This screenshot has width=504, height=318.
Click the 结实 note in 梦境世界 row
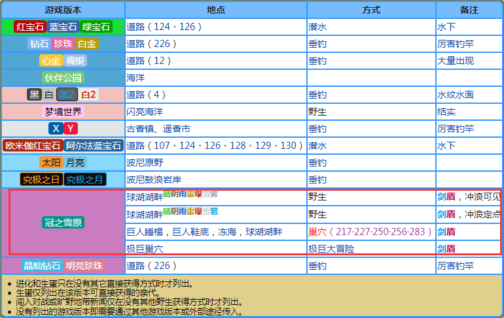pyautogui.click(x=446, y=112)
